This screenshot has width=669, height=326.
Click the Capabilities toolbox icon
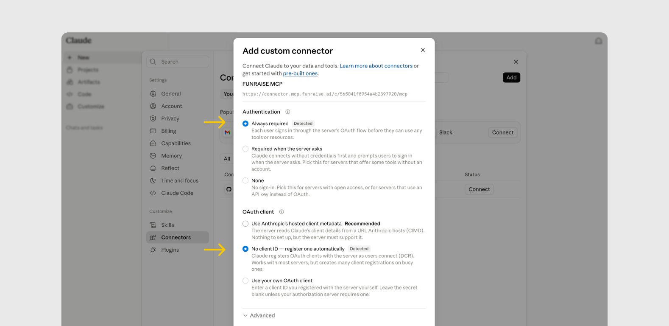[x=153, y=143]
